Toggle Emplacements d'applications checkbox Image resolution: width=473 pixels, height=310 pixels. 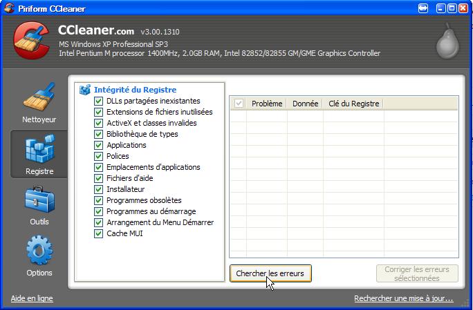click(x=98, y=167)
